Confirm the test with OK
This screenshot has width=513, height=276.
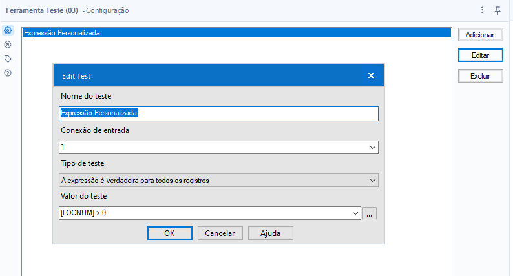[169, 233]
